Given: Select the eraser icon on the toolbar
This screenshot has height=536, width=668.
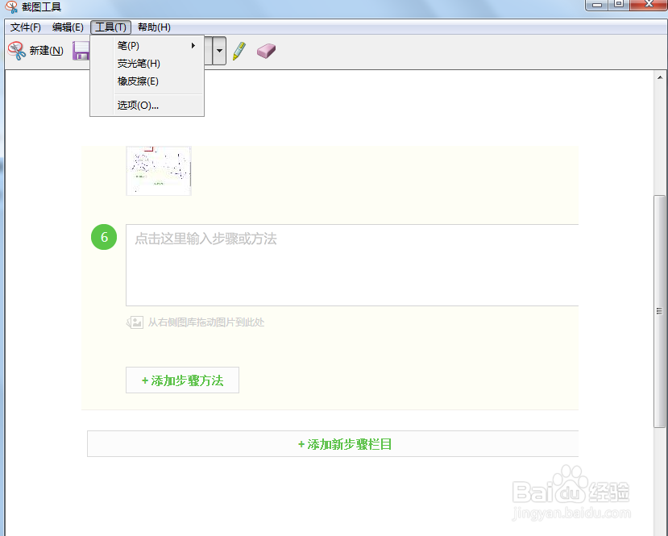Looking at the screenshot, I should pyautogui.click(x=266, y=50).
